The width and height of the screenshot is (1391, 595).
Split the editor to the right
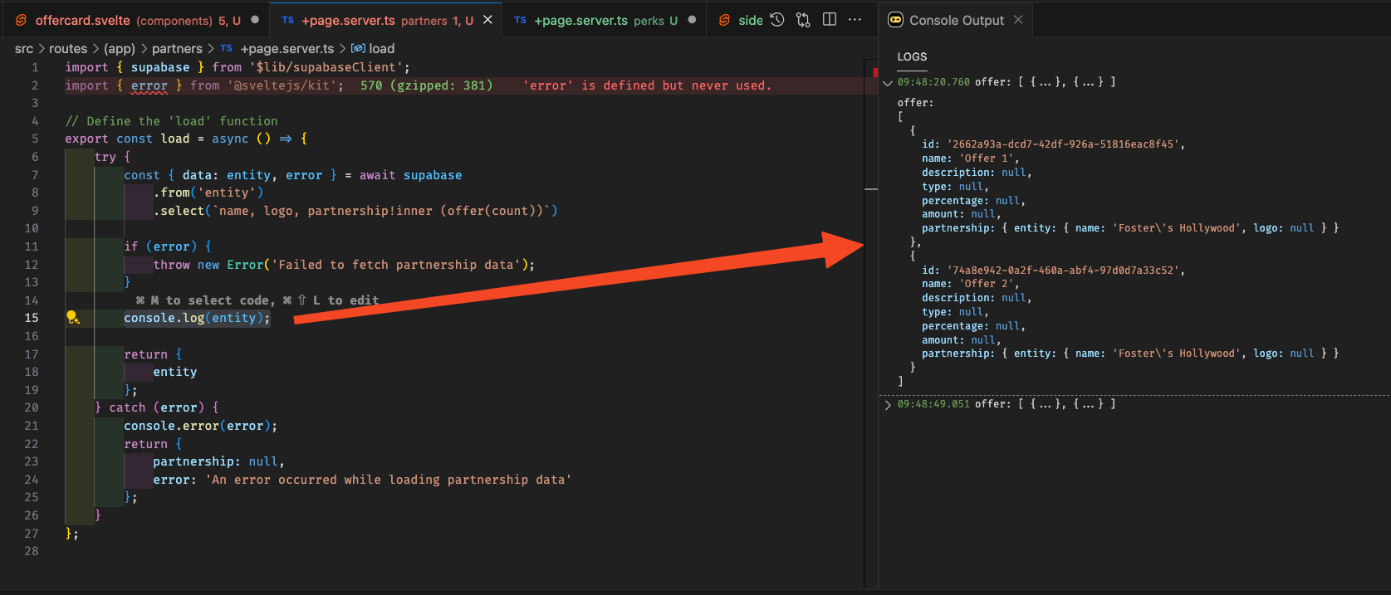829,20
